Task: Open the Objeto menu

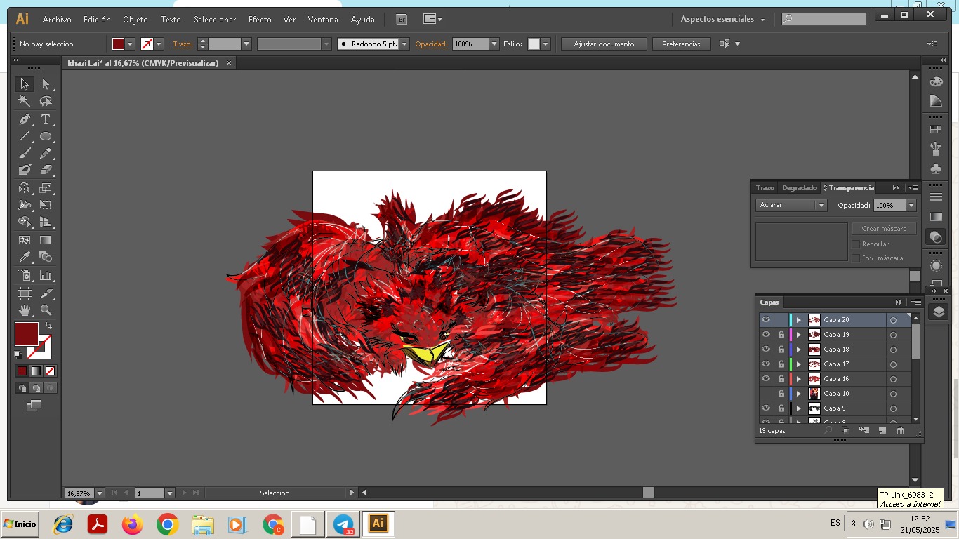Action: coord(135,20)
